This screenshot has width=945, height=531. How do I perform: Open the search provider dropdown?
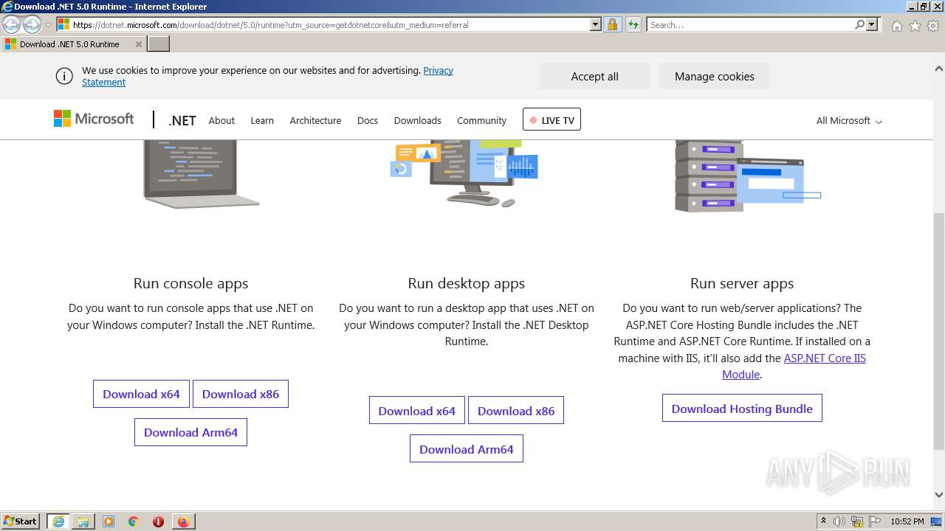[872, 24]
